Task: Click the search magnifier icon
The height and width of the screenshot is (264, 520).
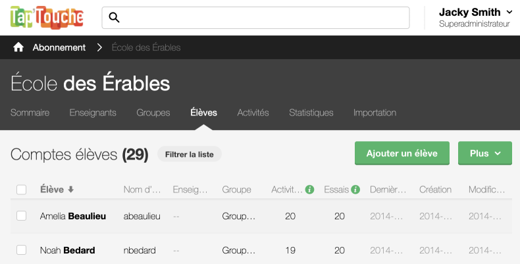Action: [114, 18]
